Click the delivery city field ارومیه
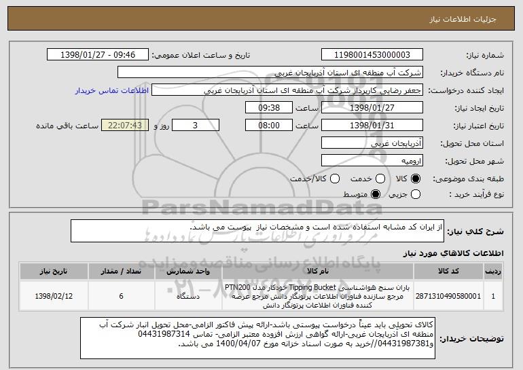Image resolution: width=523 pixels, height=370 pixels. (372, 161)
